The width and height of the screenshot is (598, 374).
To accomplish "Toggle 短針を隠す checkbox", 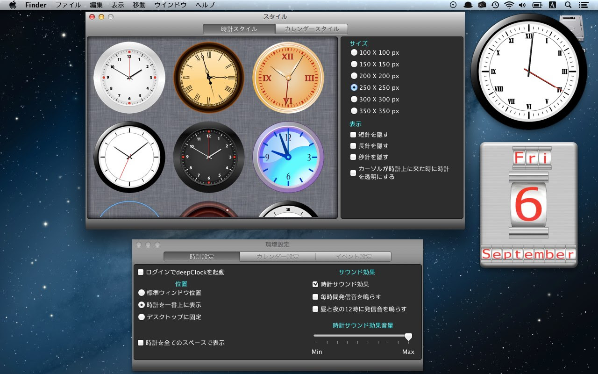I will tap(353, 135).
